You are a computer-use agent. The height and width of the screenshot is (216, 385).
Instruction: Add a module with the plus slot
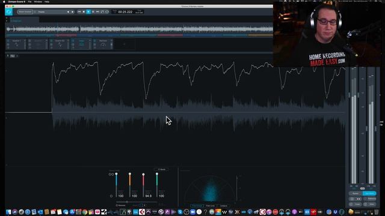(125, 44)
